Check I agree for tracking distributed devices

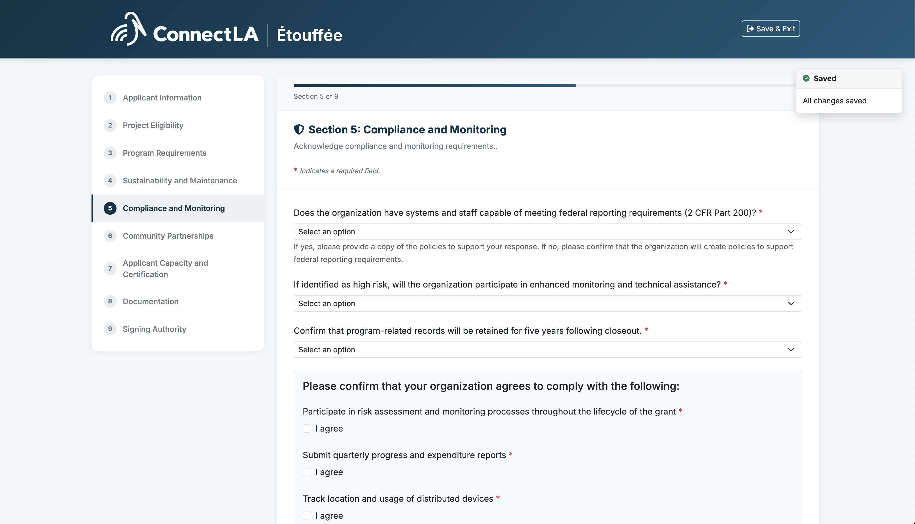point(307,516)
